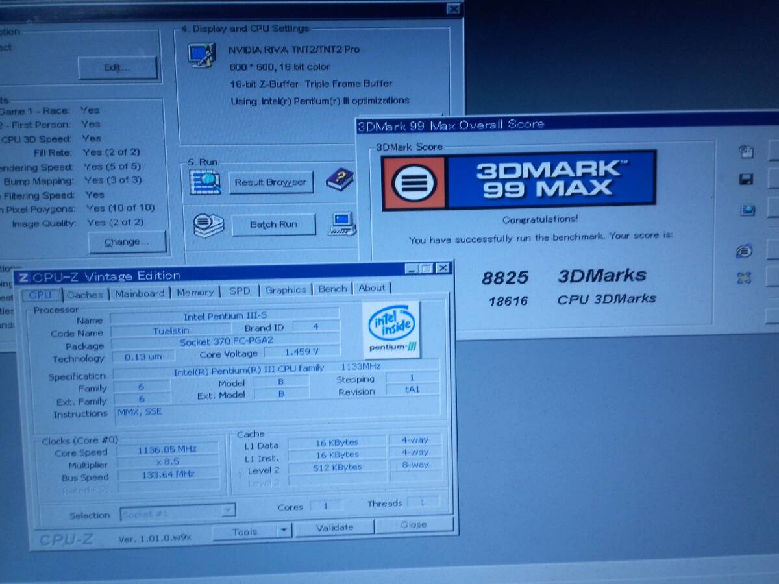Minimize the CPU-Z Vintage Edition window
The width and height of the screenshot is (779, 584).
(x=412, y=269)
